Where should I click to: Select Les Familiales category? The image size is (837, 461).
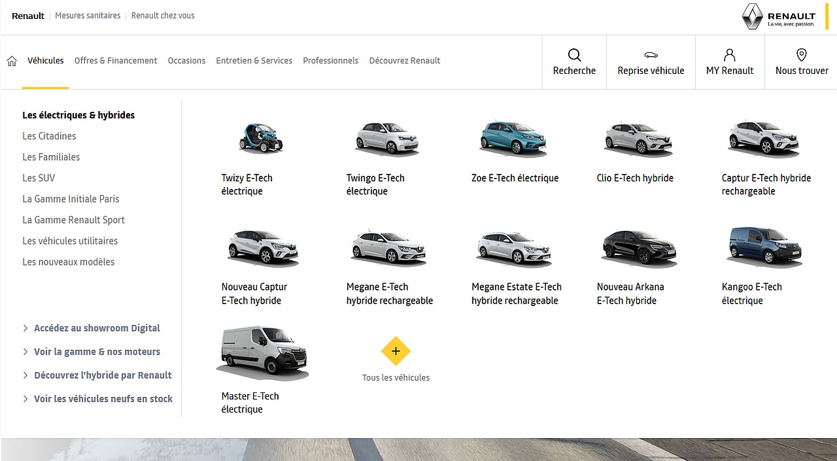tap(51, 157)
